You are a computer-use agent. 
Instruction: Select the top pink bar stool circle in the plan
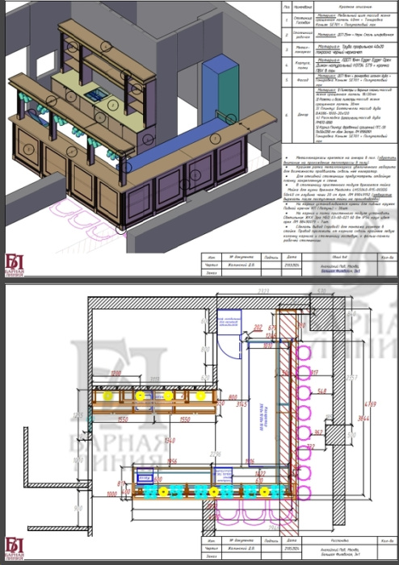(303, 353)
